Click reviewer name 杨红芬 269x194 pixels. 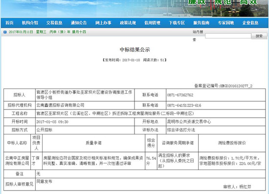[x=245, y=187]
